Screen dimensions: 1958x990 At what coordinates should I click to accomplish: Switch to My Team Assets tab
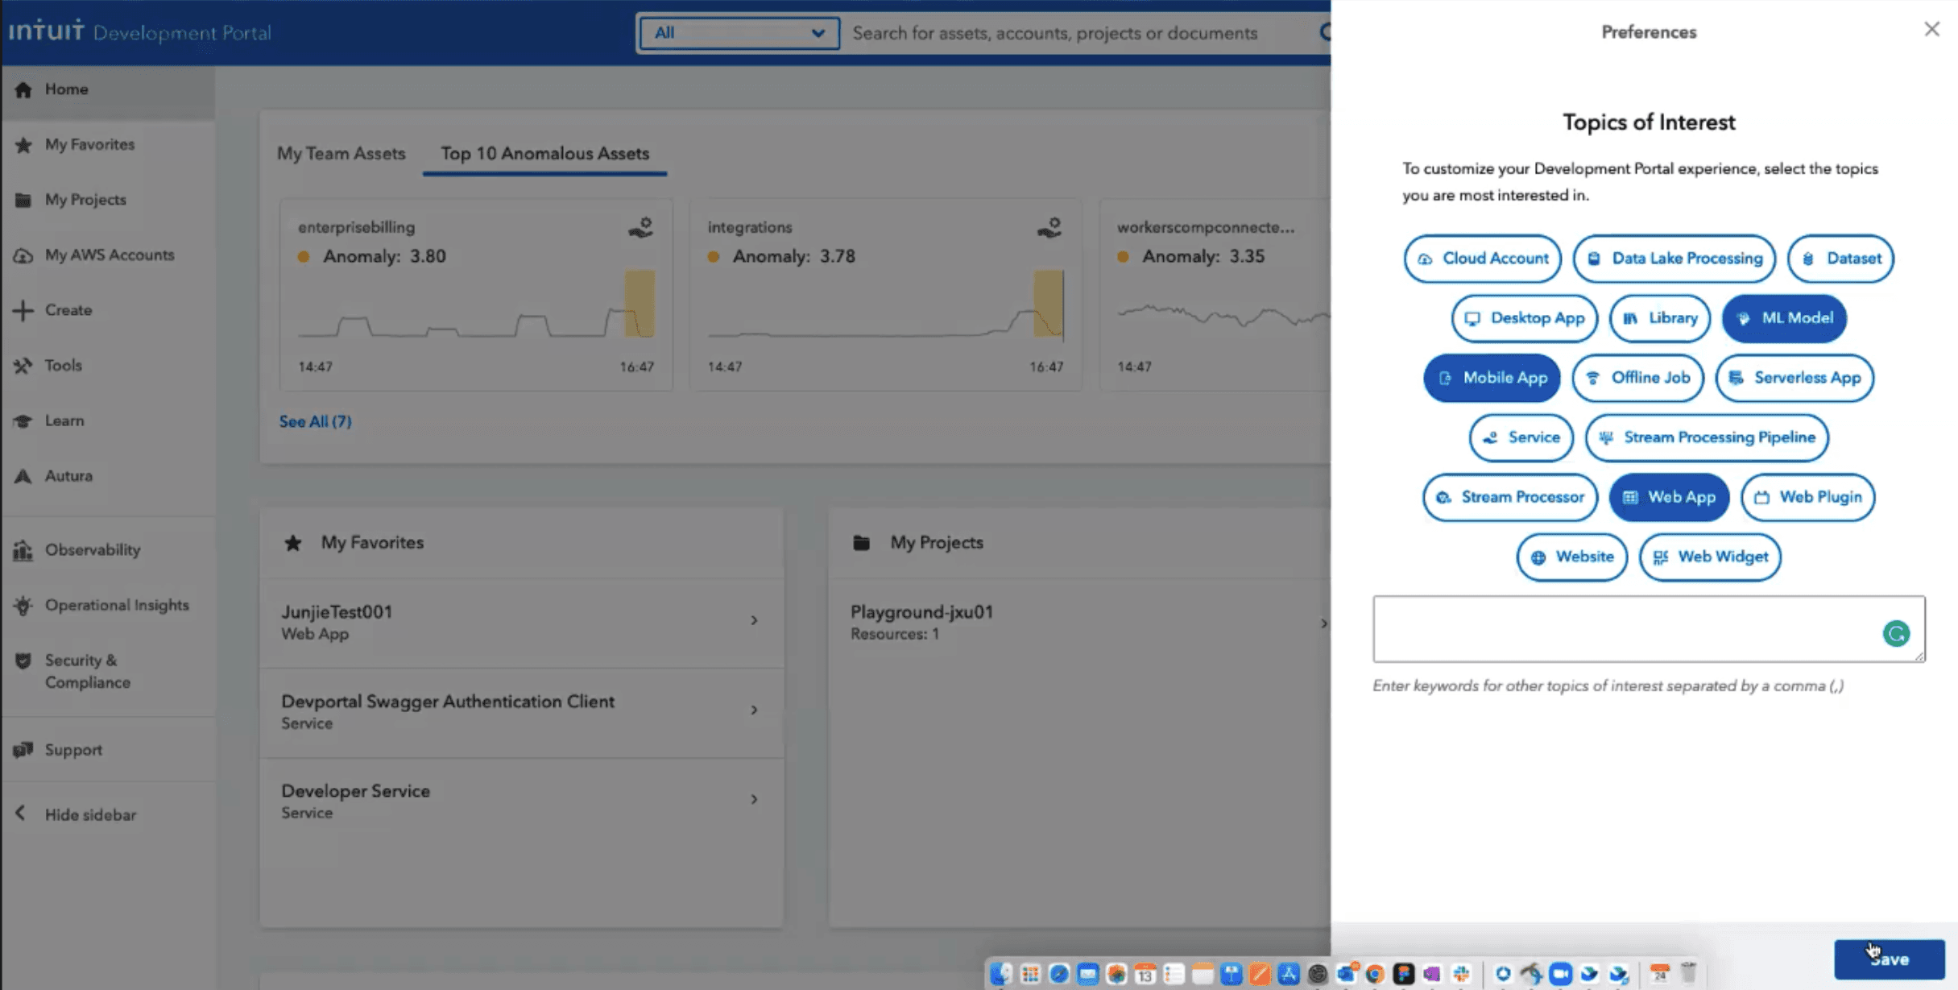click(341, 153)
